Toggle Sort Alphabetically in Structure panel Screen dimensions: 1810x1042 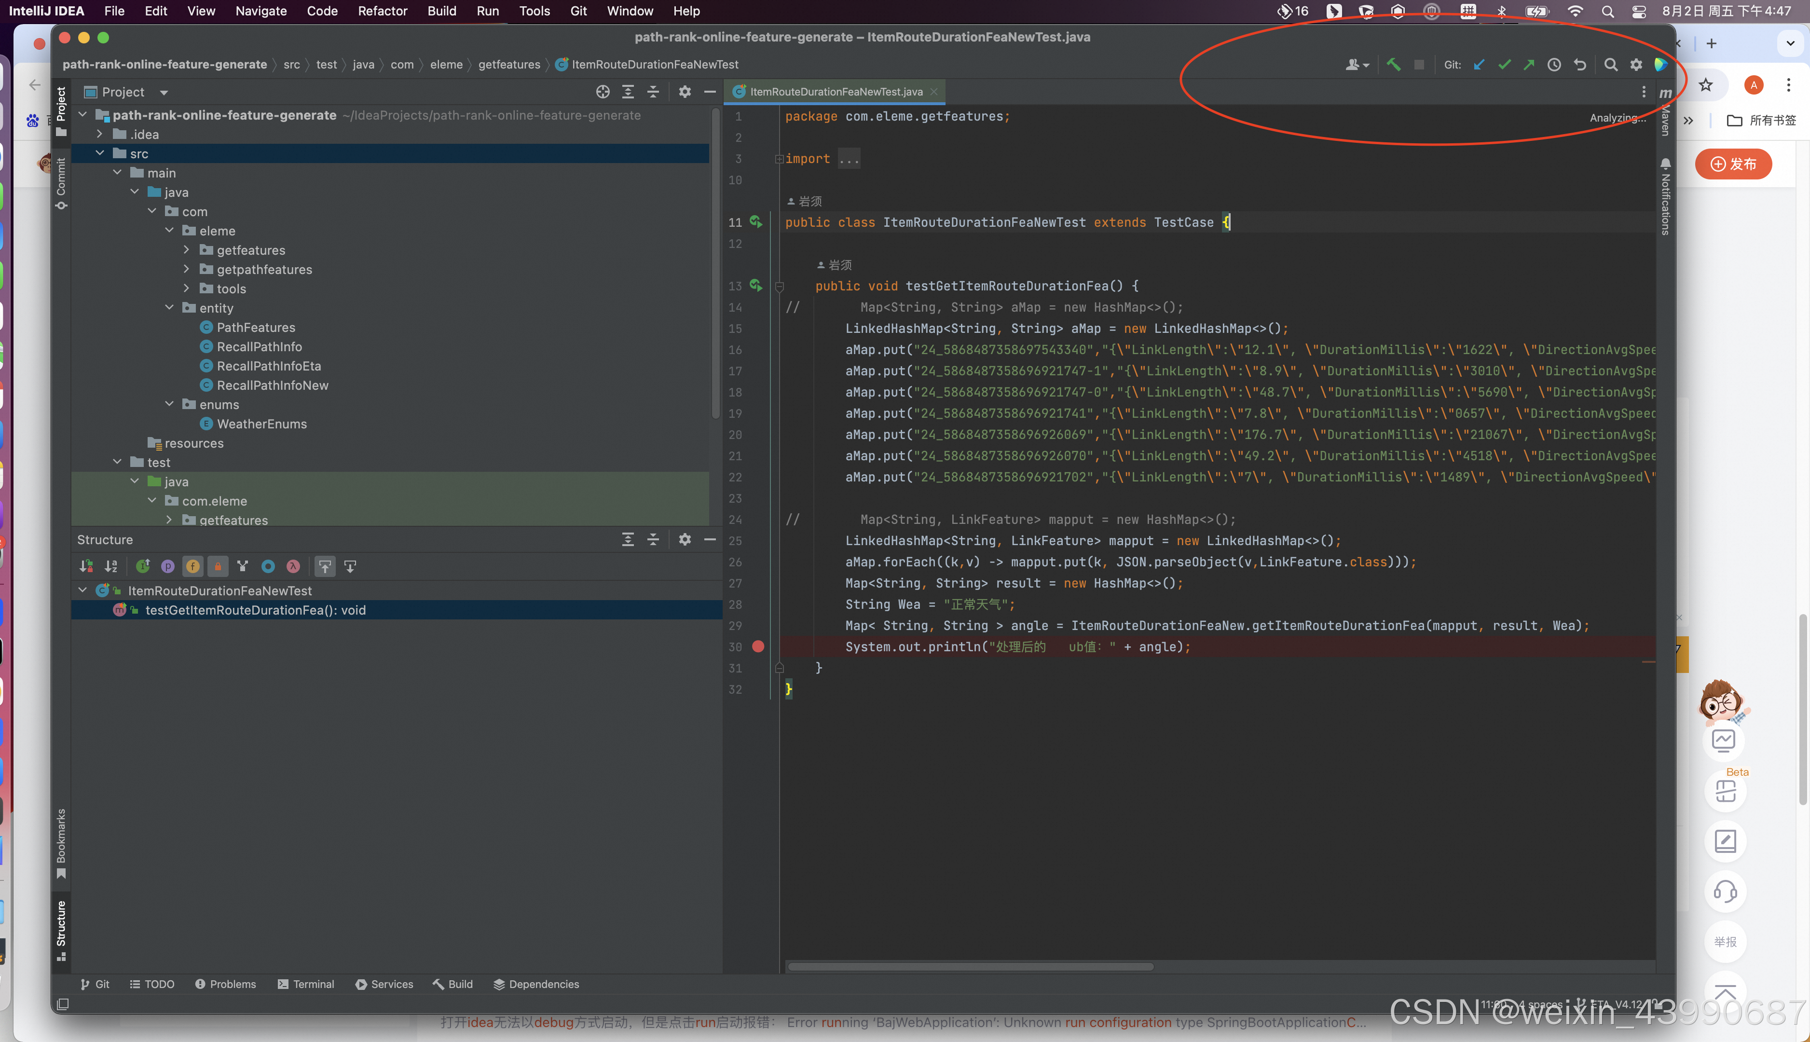click(x=111, y=567)
